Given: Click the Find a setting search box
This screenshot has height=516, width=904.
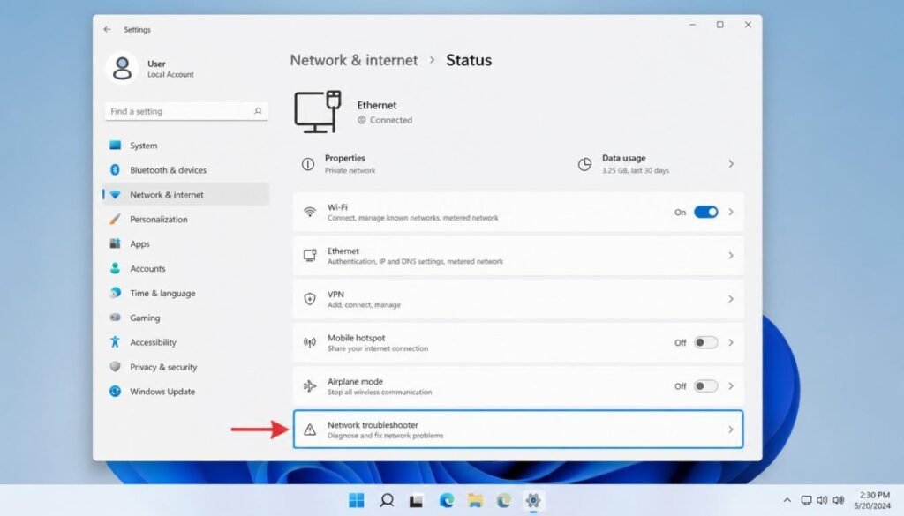Looking at the screenshot, I should coord(186,111).
